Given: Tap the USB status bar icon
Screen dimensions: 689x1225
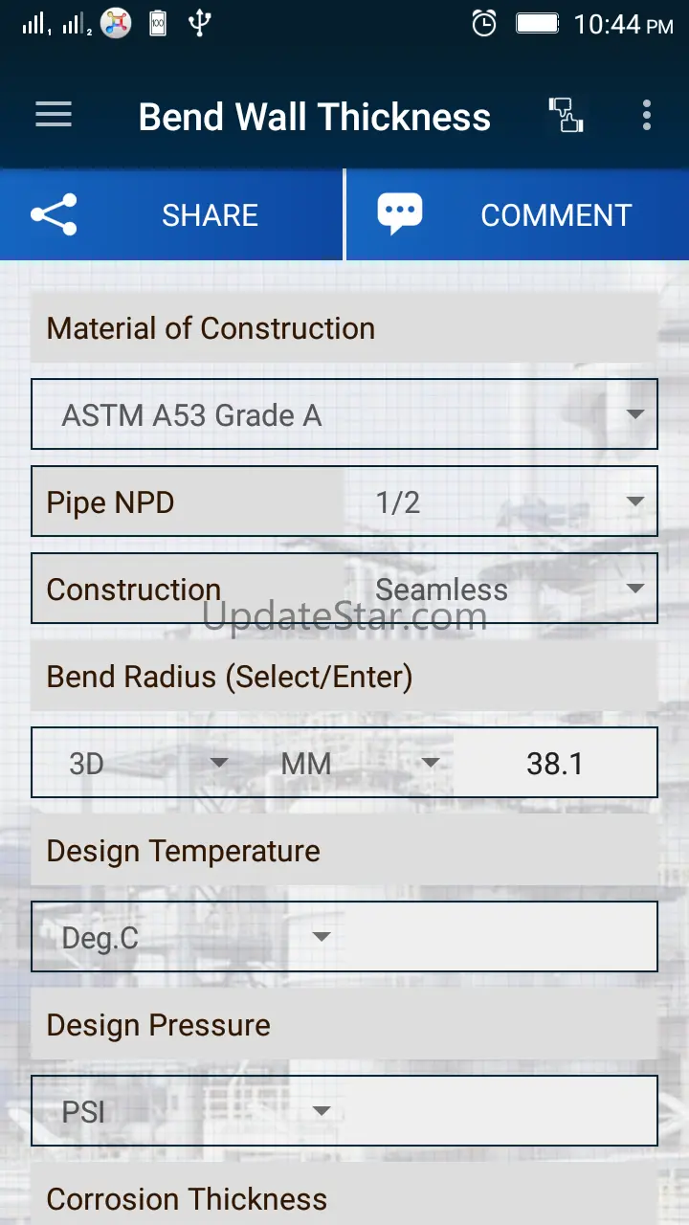Looking at the screenshot, I should 199,24.
